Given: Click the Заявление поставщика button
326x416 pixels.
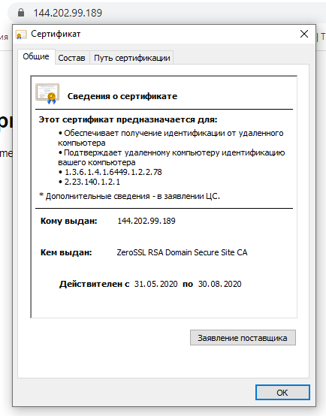Looking at the screenshot, I should [x=243, y=338].
